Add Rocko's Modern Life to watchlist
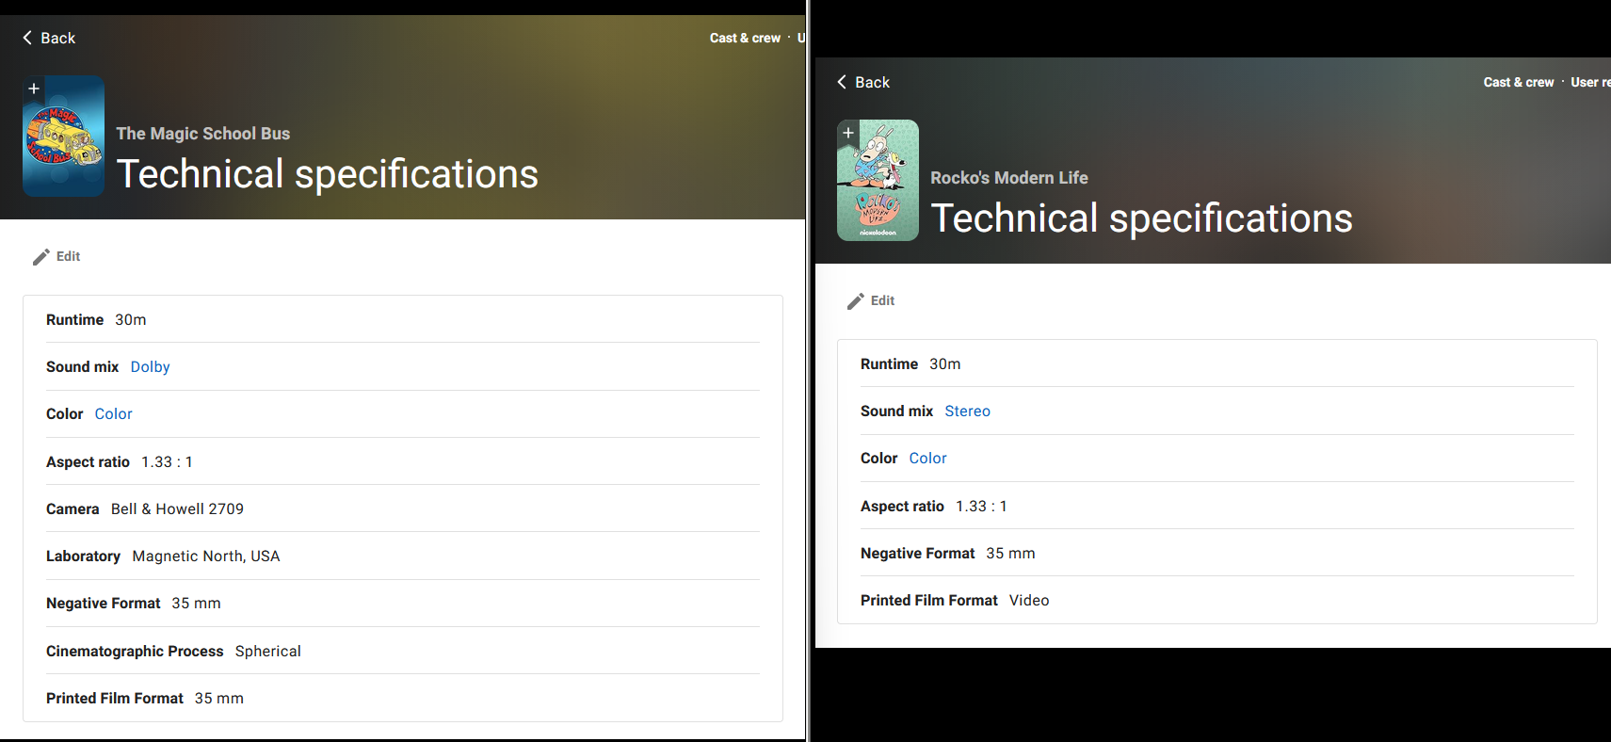 click(x=848, y=133)
